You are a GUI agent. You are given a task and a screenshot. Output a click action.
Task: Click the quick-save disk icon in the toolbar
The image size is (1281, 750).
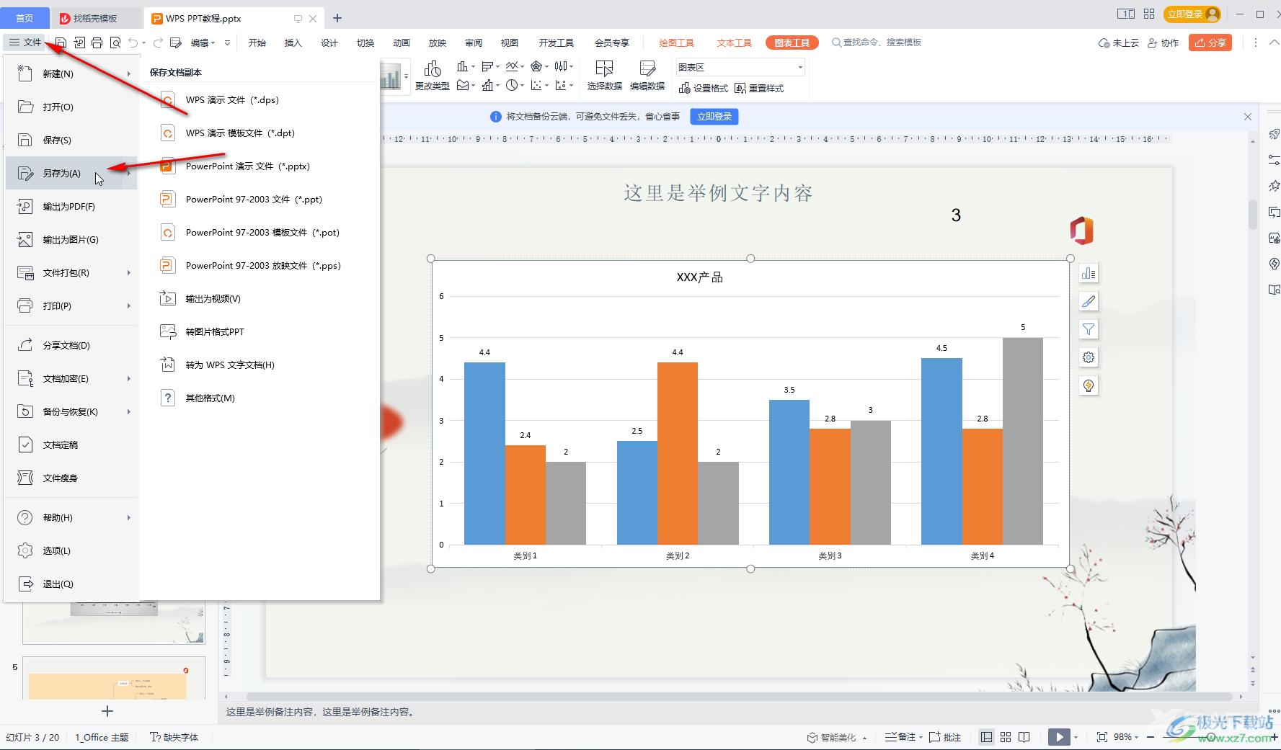click(x=61, y=43)
